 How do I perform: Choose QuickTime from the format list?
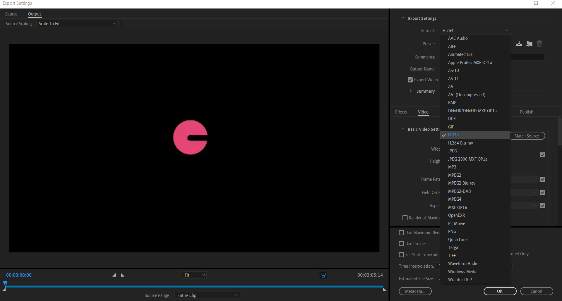[x=458, y=240]
